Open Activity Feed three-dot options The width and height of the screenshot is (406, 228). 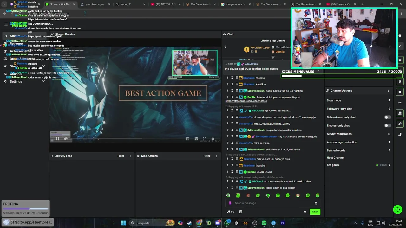pos(130,156)
